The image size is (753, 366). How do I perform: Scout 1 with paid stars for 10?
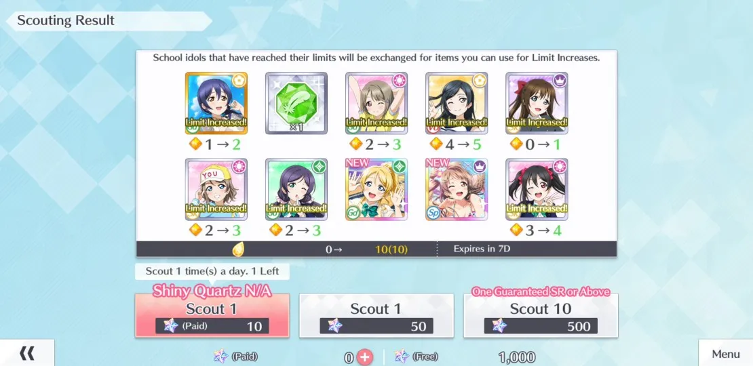(x=212, y=316)
